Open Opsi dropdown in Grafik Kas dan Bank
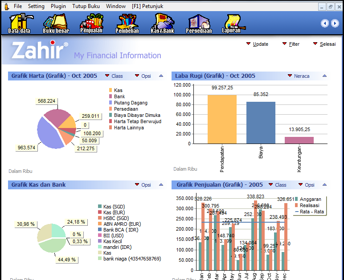Screen dimensions: 344x280 (143, 185)
